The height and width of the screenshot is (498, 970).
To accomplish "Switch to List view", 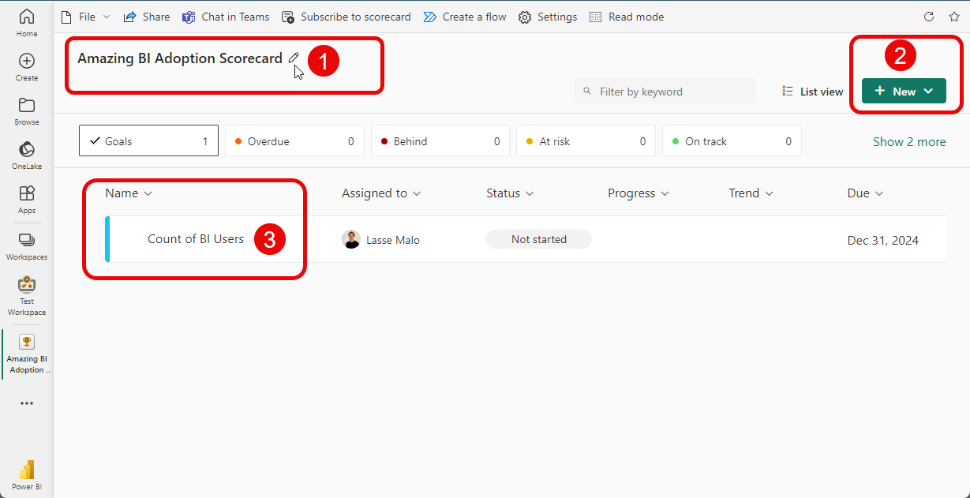I will coord(812,92).
